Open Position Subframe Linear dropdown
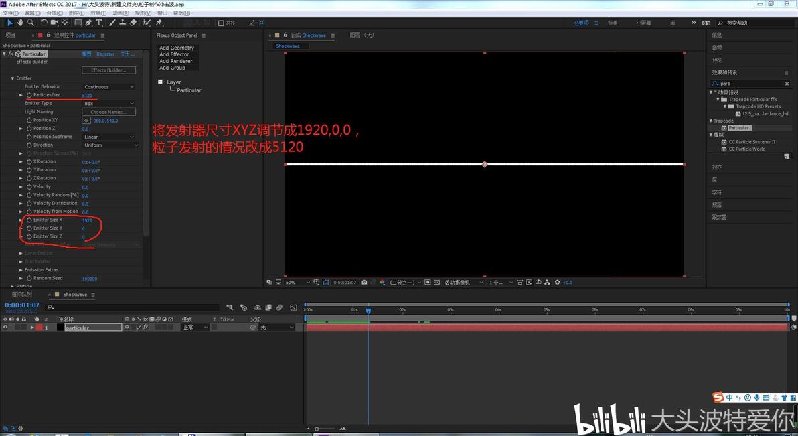The height and width of the screenshot is (436, 798). [109, 137]
